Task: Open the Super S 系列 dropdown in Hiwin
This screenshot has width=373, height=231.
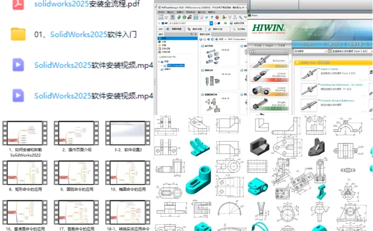Action: pos(352,51)
